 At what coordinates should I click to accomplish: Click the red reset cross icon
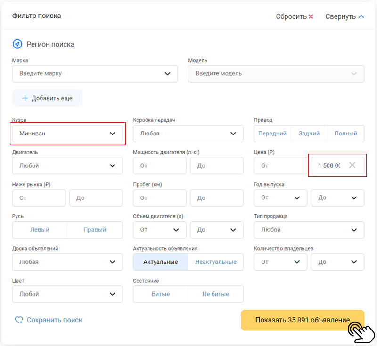pyautogui.click(x=311, y=16)
